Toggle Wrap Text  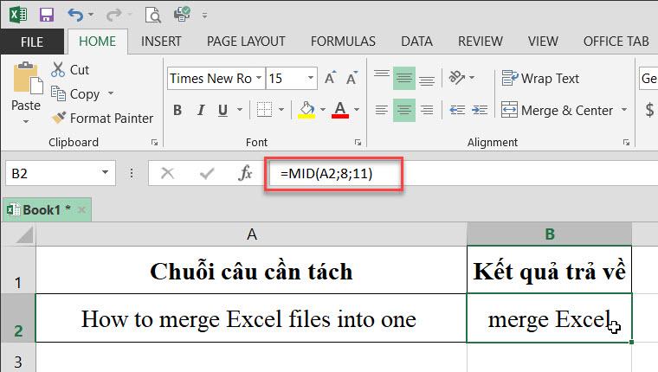tap(540, 79)
